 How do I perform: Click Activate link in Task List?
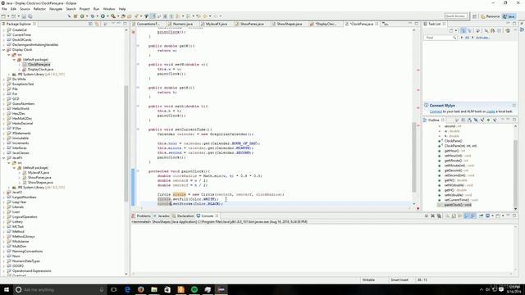coord(482,38)
